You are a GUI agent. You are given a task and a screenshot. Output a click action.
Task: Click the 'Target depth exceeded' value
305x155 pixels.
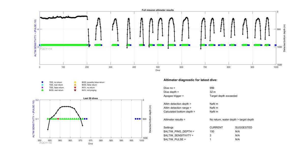(x=223, y=96)
